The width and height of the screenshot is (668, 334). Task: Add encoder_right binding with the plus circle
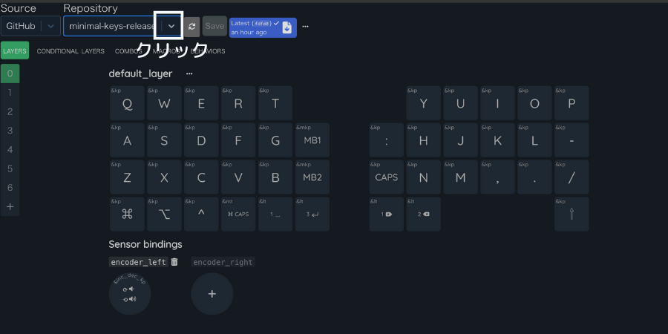[212, 294]
